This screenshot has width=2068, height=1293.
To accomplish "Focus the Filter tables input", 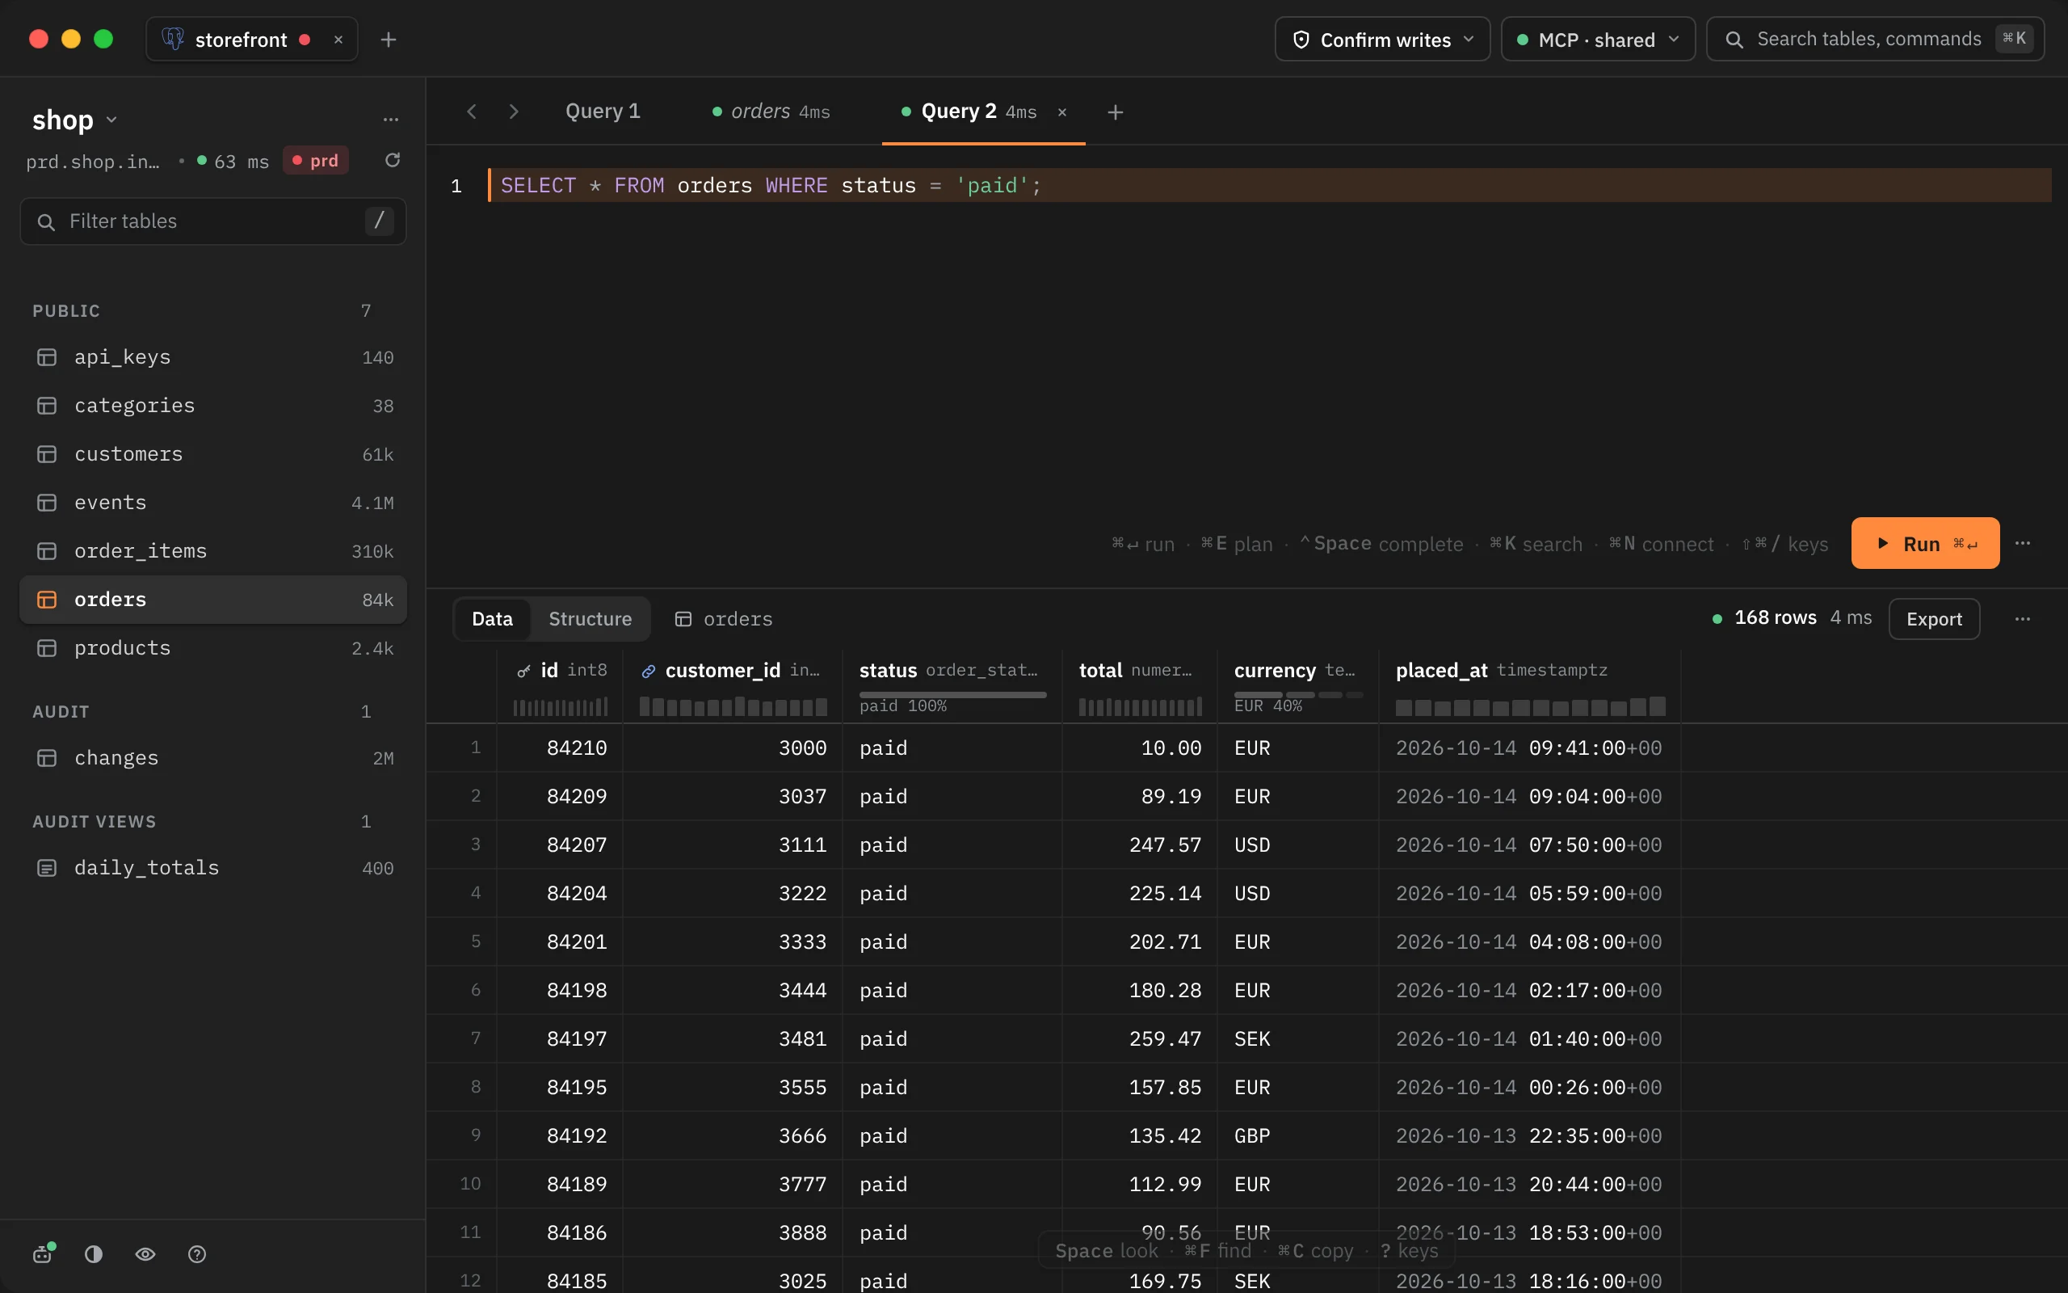I will point(212,221).
